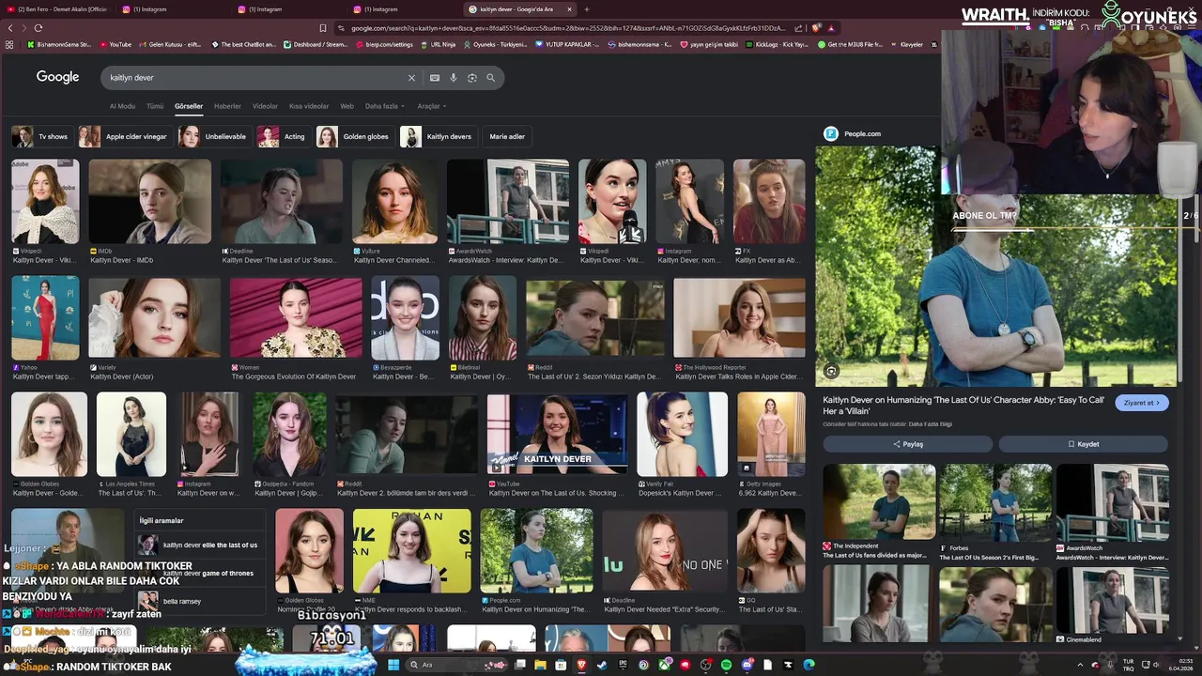This screenshot has height=676, width=1202.
Task: Open Epic Games launcher from taskbar
Action: point(623,665)
